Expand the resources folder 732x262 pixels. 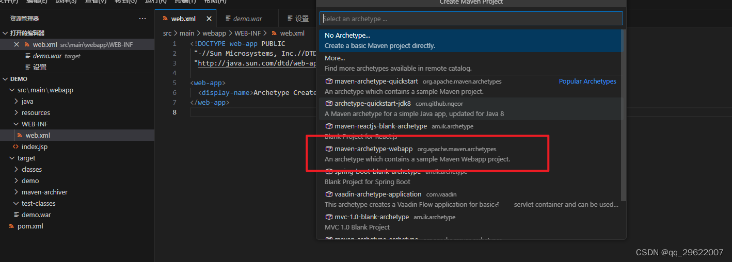[17, 113]
